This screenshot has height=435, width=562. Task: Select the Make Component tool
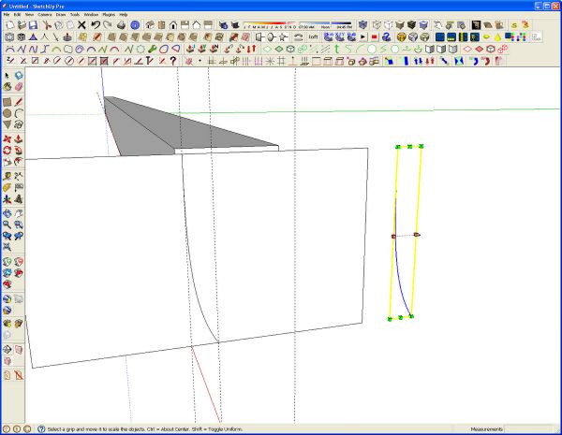pyautogui.click(x=19, y=76)
